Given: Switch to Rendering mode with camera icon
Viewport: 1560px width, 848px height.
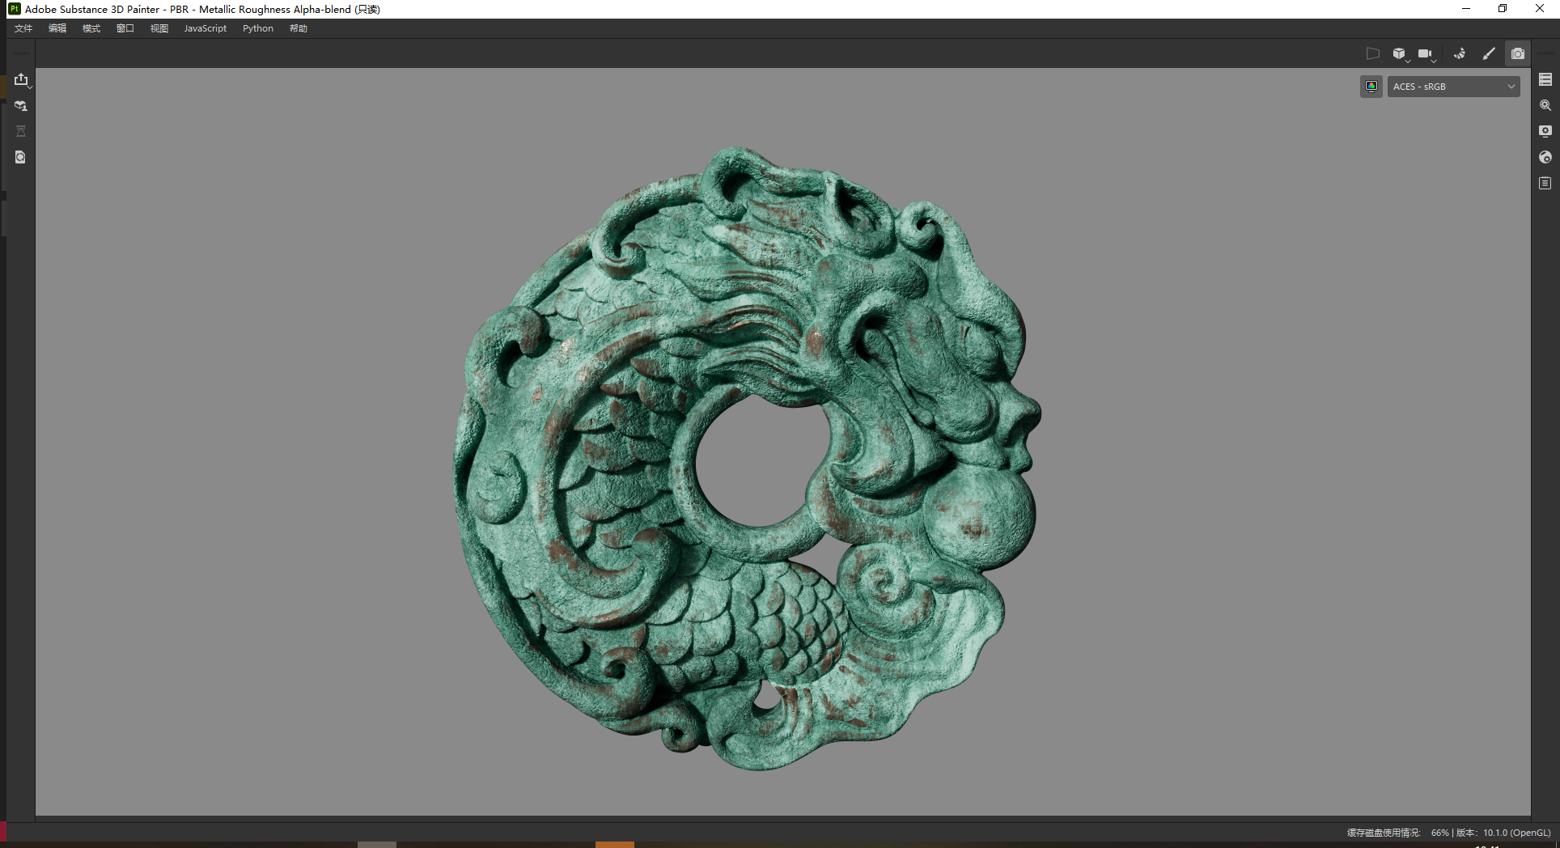Looking at the screenshot, I should pyautogui.click(x=1517, y=54).
